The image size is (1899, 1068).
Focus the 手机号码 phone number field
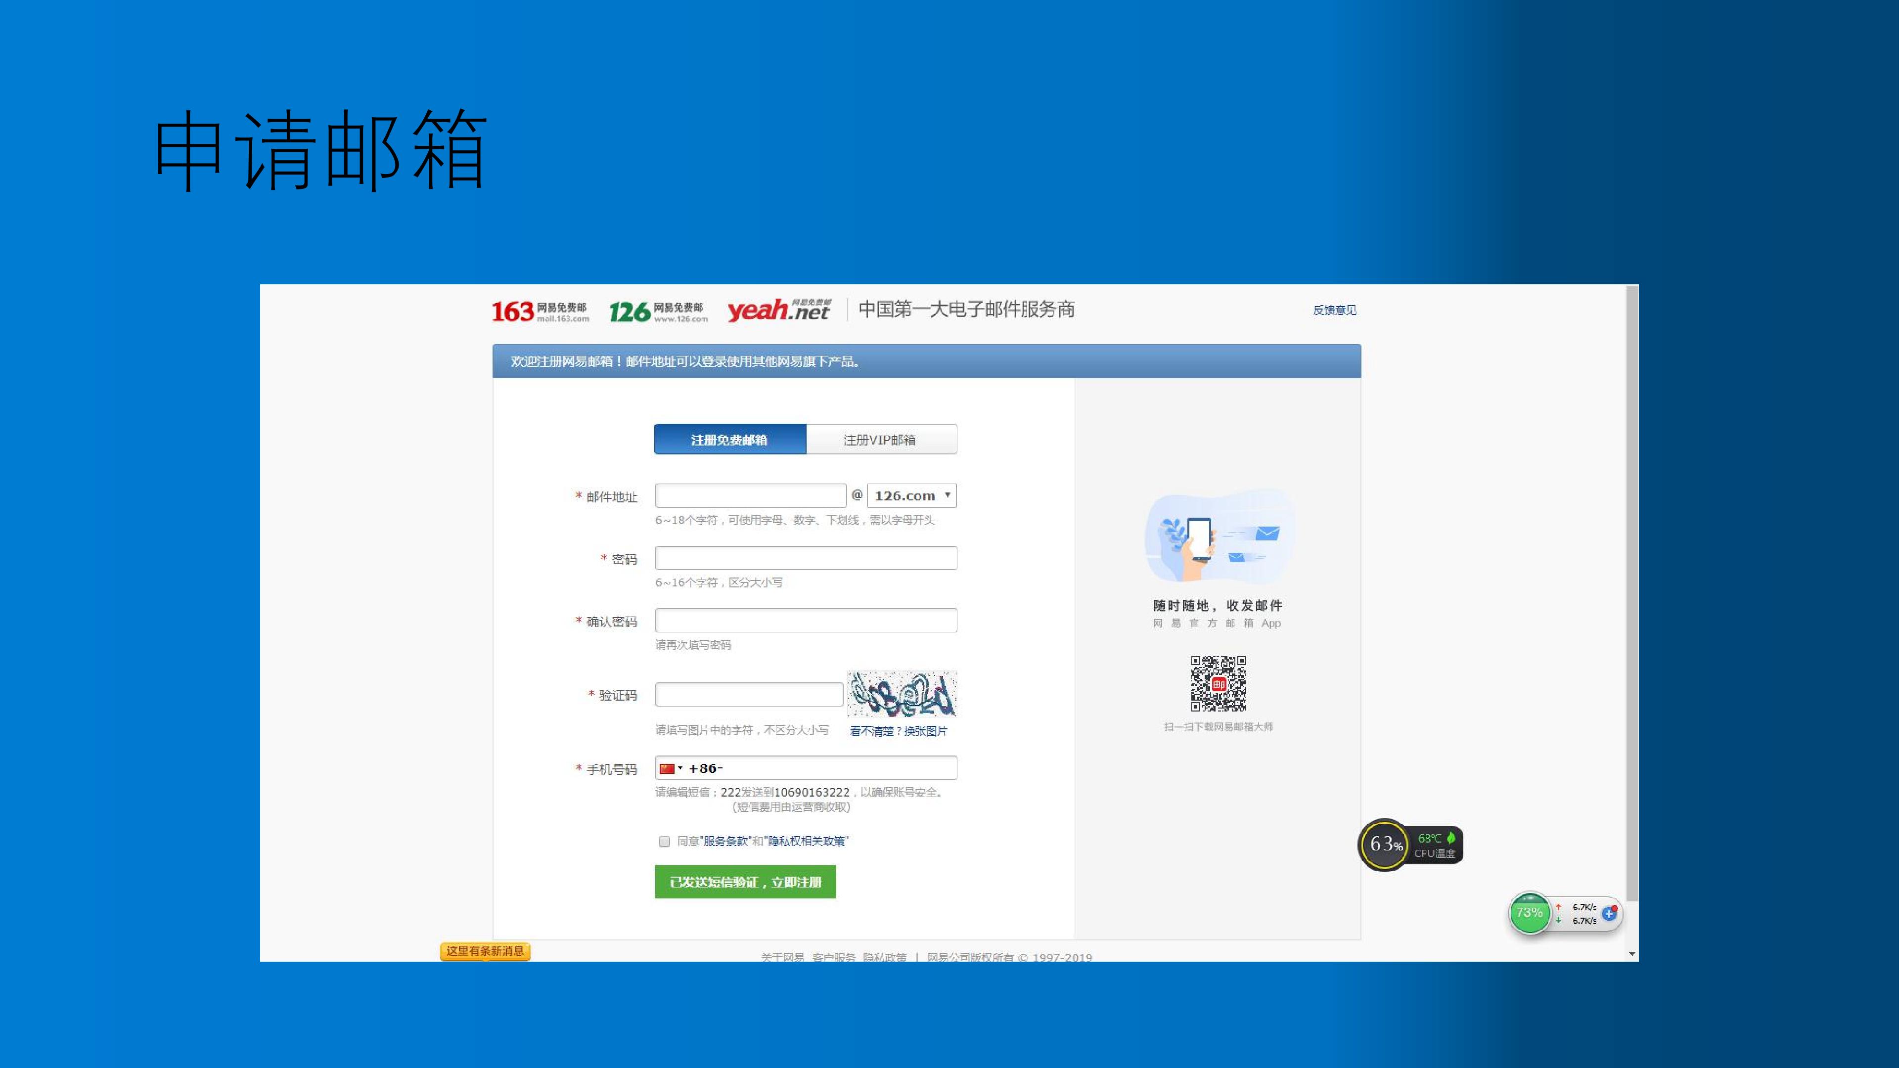coord(806,768)
